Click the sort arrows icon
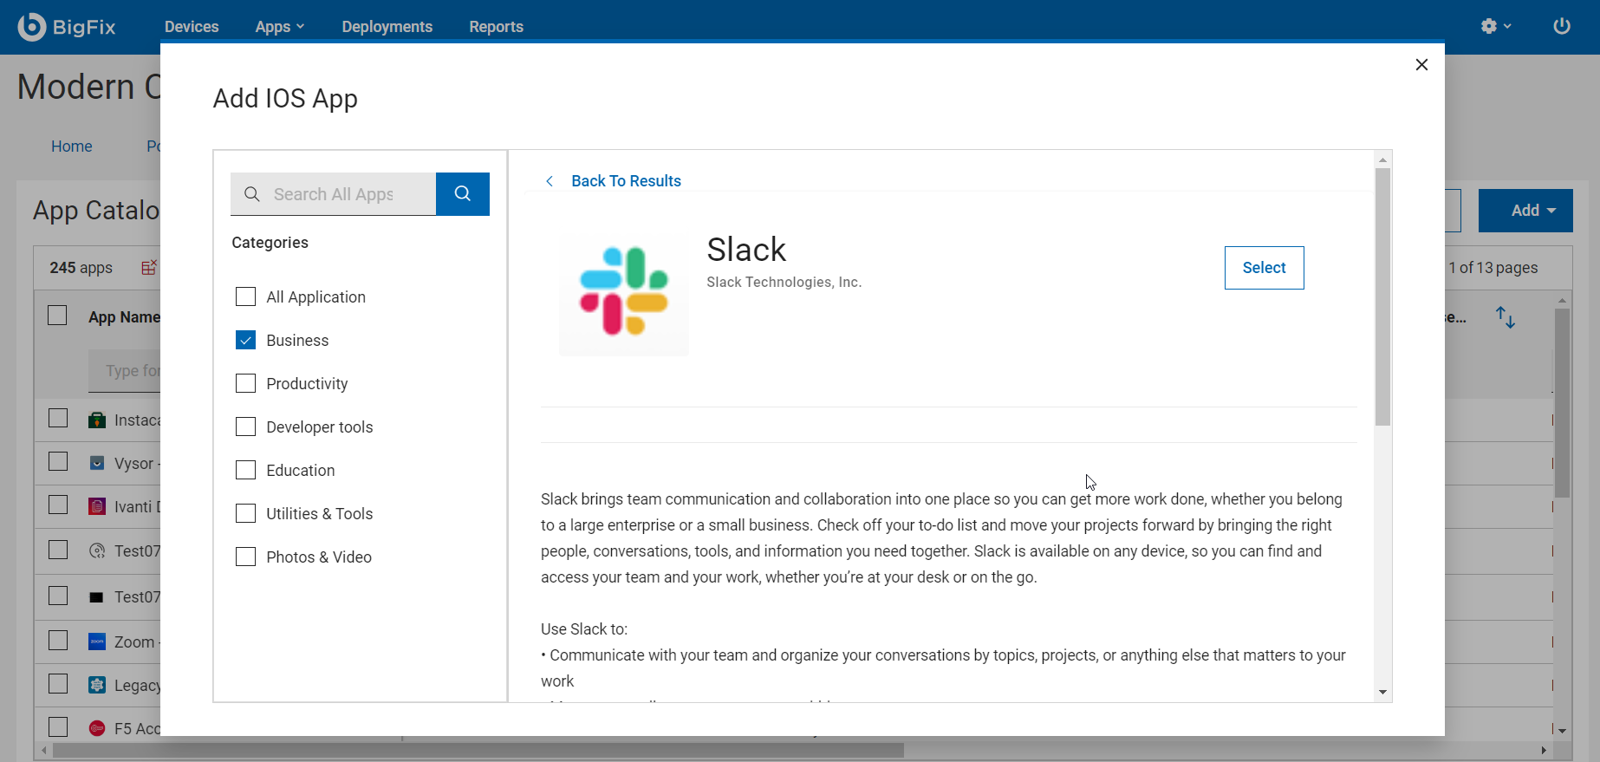 (x=1506, y=317)
